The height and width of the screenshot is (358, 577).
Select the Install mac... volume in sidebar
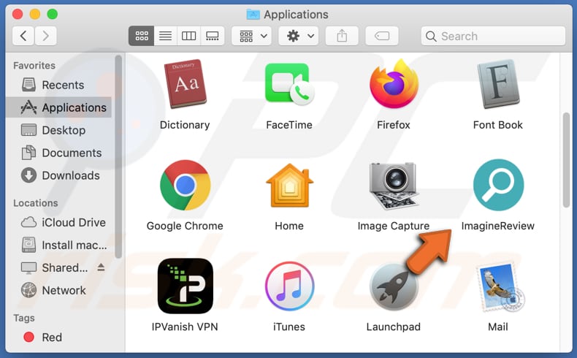pos(59,245)
